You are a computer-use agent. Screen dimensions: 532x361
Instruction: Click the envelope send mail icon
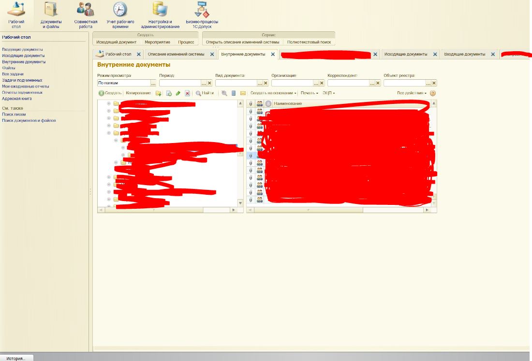click(x=243, y=93)
